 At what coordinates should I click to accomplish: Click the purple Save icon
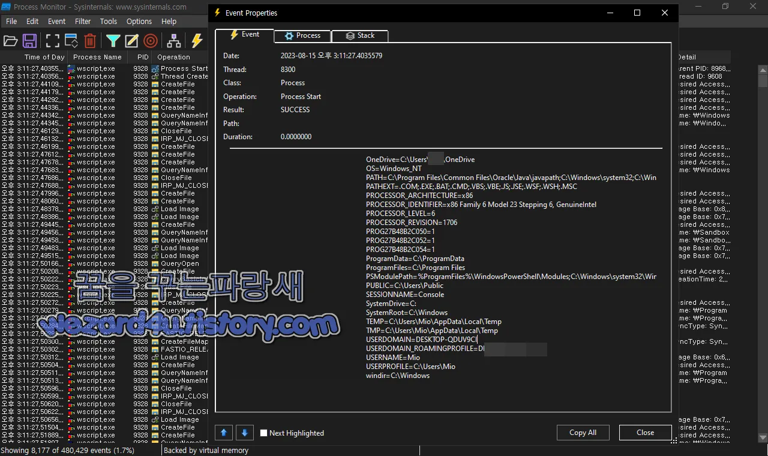[x=29, y=41]
